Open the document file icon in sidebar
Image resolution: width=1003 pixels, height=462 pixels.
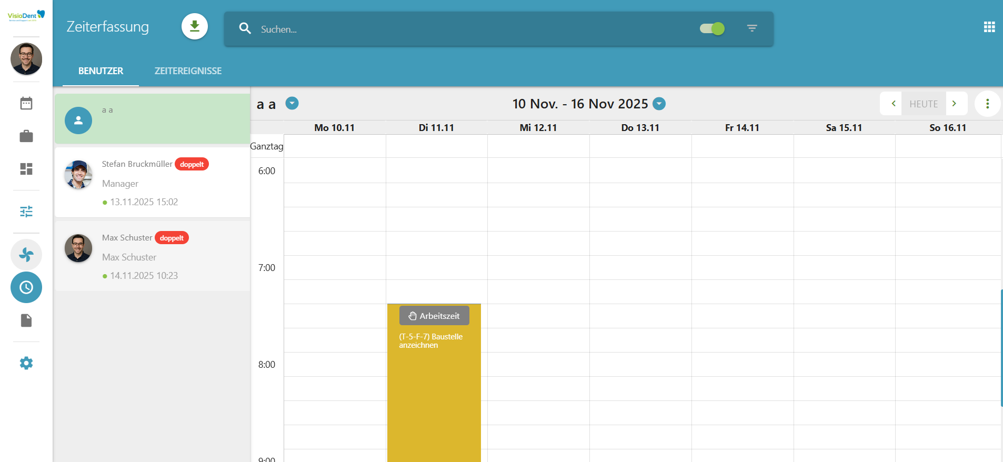26,320
